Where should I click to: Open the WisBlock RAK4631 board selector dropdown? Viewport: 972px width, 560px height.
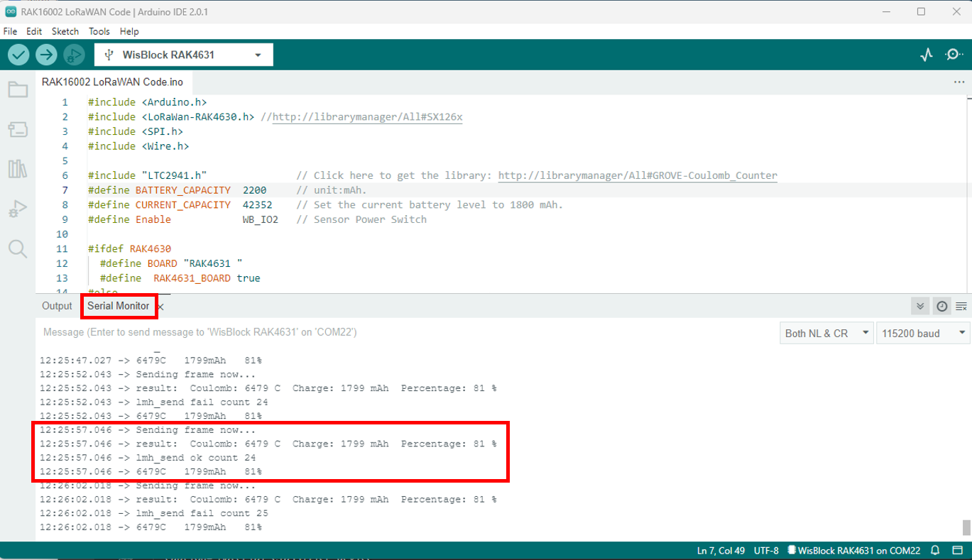(x=183, y=55)
